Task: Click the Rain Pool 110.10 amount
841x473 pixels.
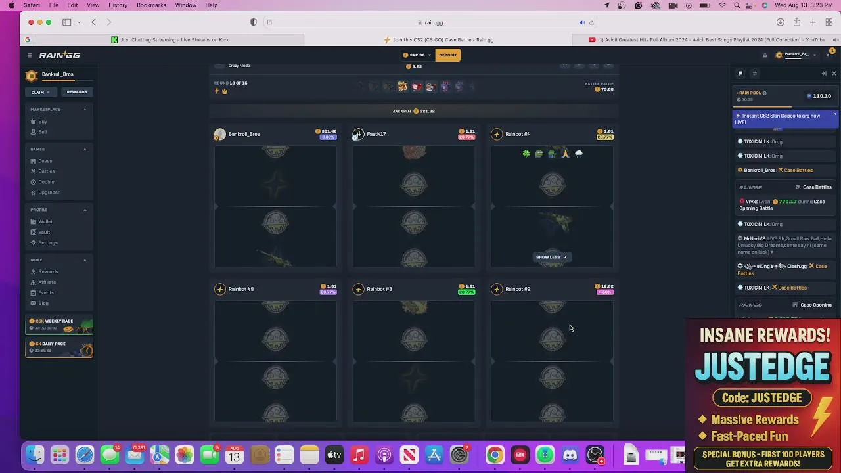Action: tap(819, 96)
